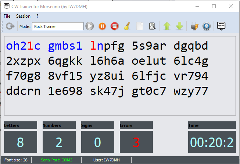The height and width of the screenshot is (164, 240).
Task: Open the ? help menu
Action: [x=37, y=16]
